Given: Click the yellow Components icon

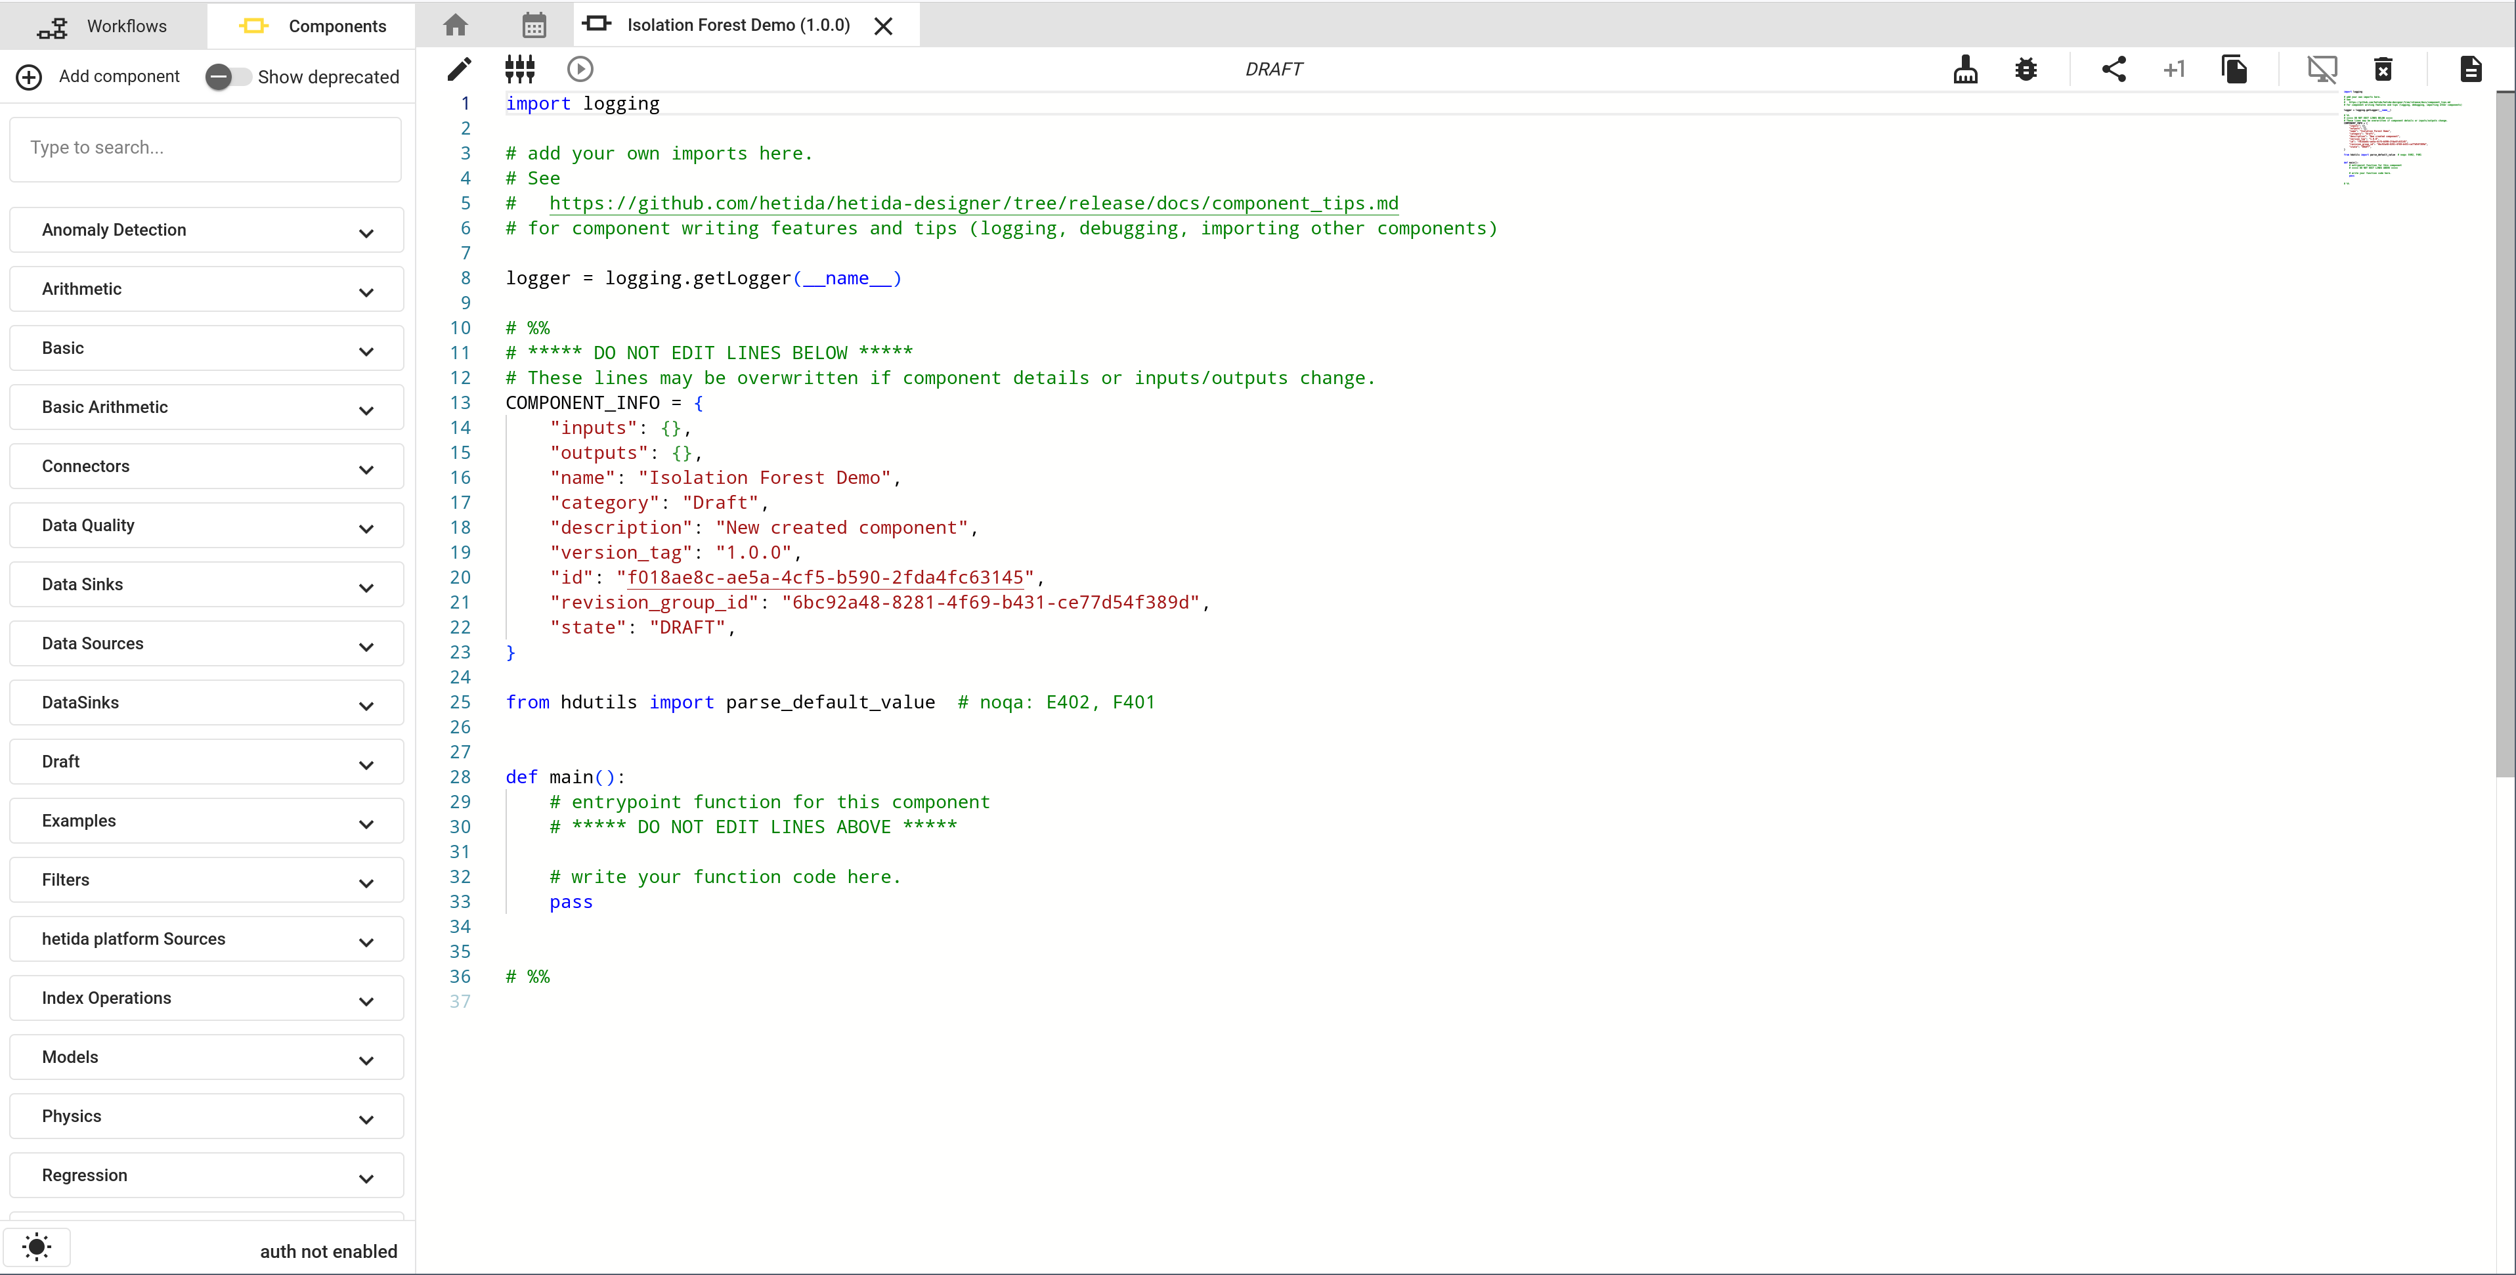Looking at the screenshot, I should (253, 26).
